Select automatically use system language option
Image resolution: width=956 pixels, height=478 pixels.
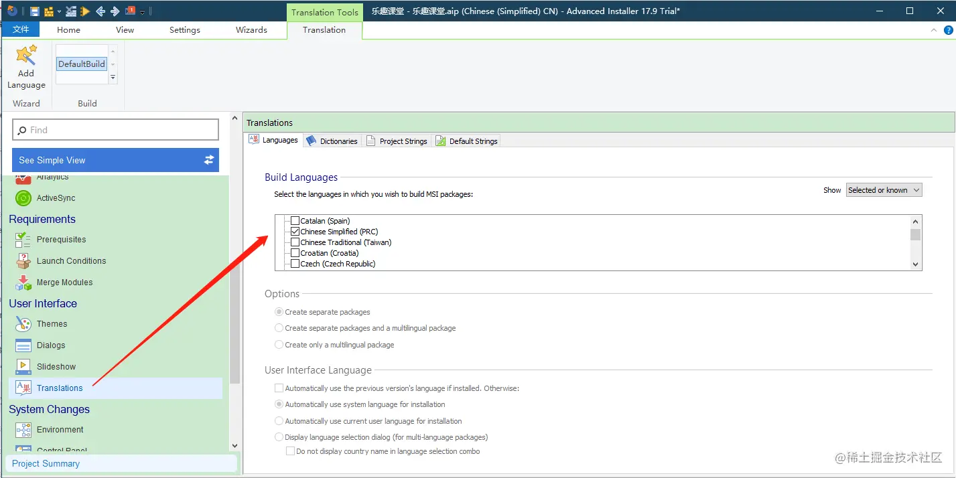coord(279,404)
